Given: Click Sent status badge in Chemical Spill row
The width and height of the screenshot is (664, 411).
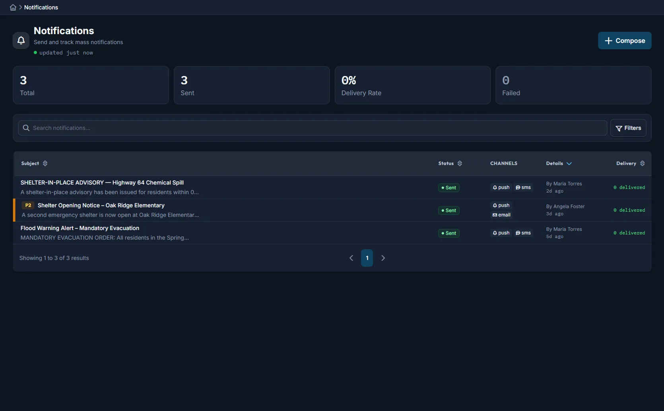Looking at the screenshot, I should pyautogui.click(x=448, y=188).
